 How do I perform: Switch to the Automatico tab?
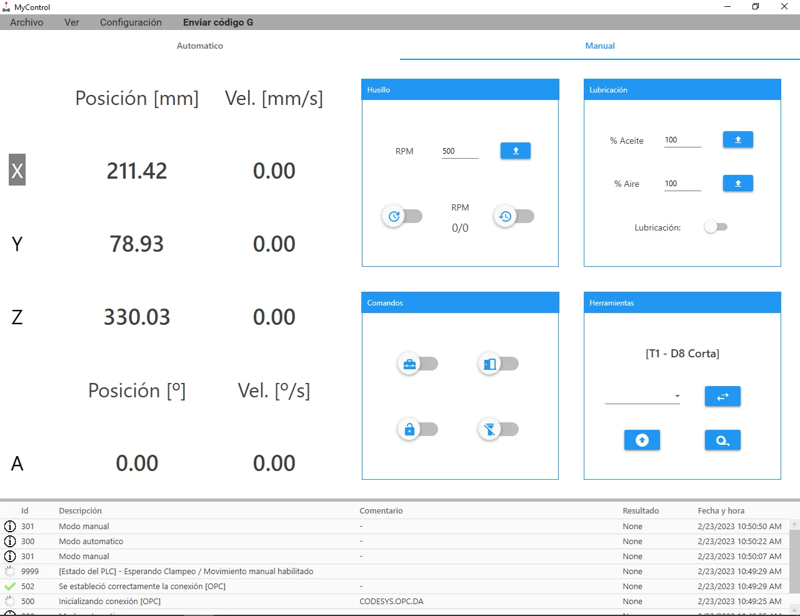200,46
